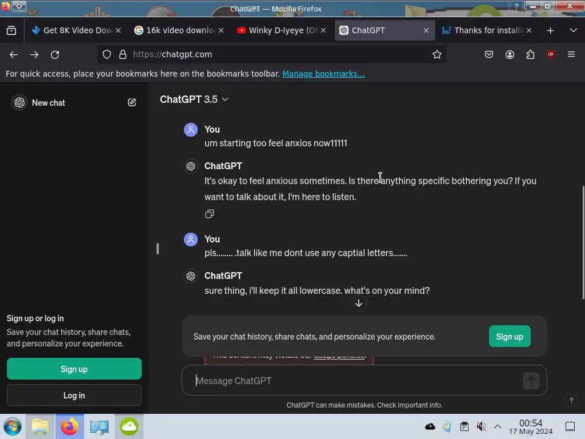This screenshot has width=585, height=439.
Task: Close Thanks for installing tab
Action: [x=529, y=30]
